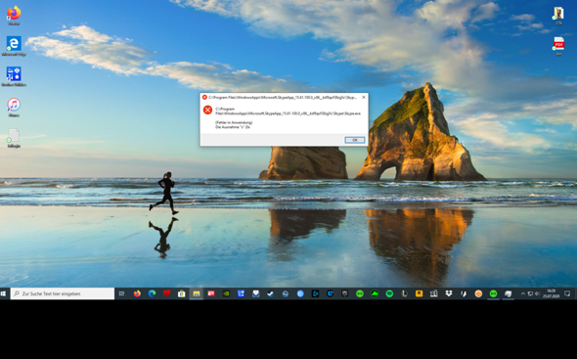This screenshot has width=577, height=359.
Task: Open the iTunes desktop shortcut
Action: [14, 108]
